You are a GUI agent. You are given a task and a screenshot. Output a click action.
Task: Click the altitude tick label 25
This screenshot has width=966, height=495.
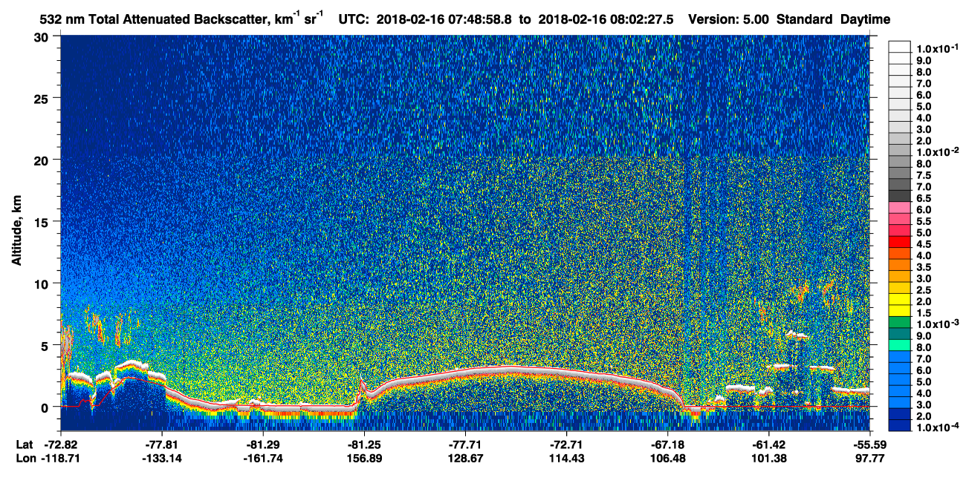pyautogui.click(x=43, y=99)
